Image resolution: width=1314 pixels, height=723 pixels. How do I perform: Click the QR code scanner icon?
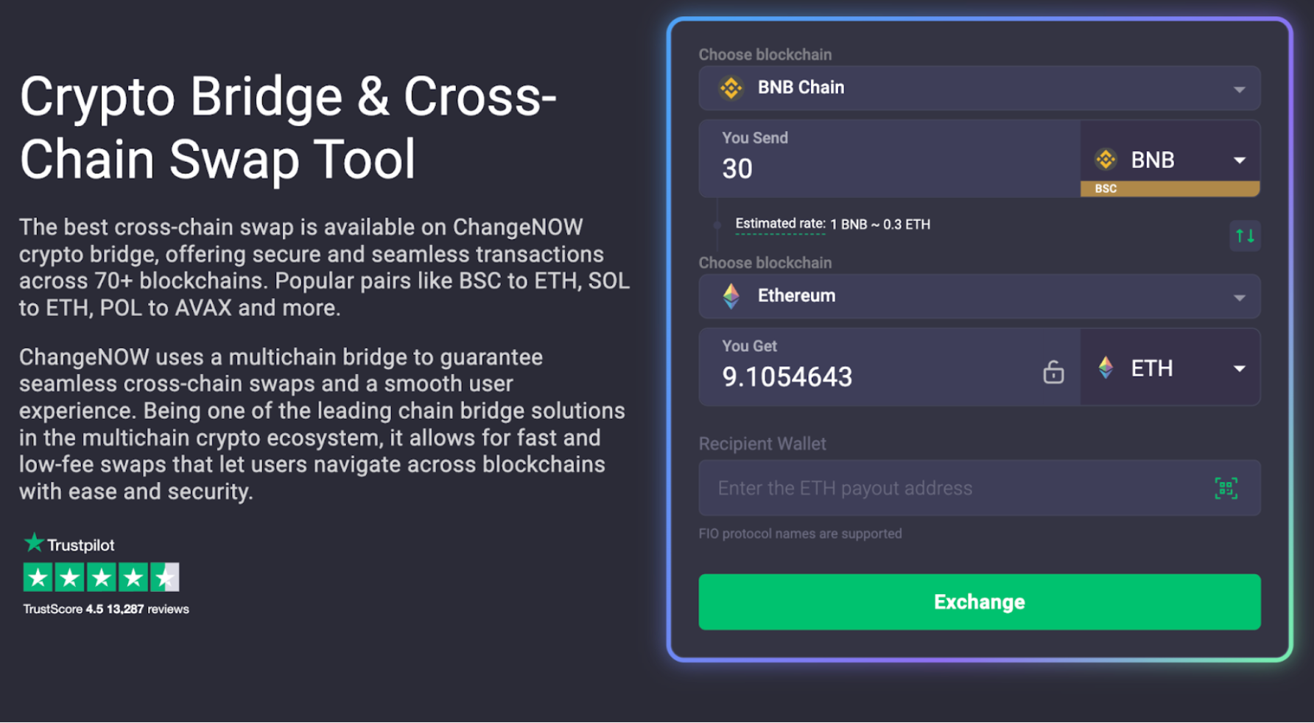[1226, 487]
